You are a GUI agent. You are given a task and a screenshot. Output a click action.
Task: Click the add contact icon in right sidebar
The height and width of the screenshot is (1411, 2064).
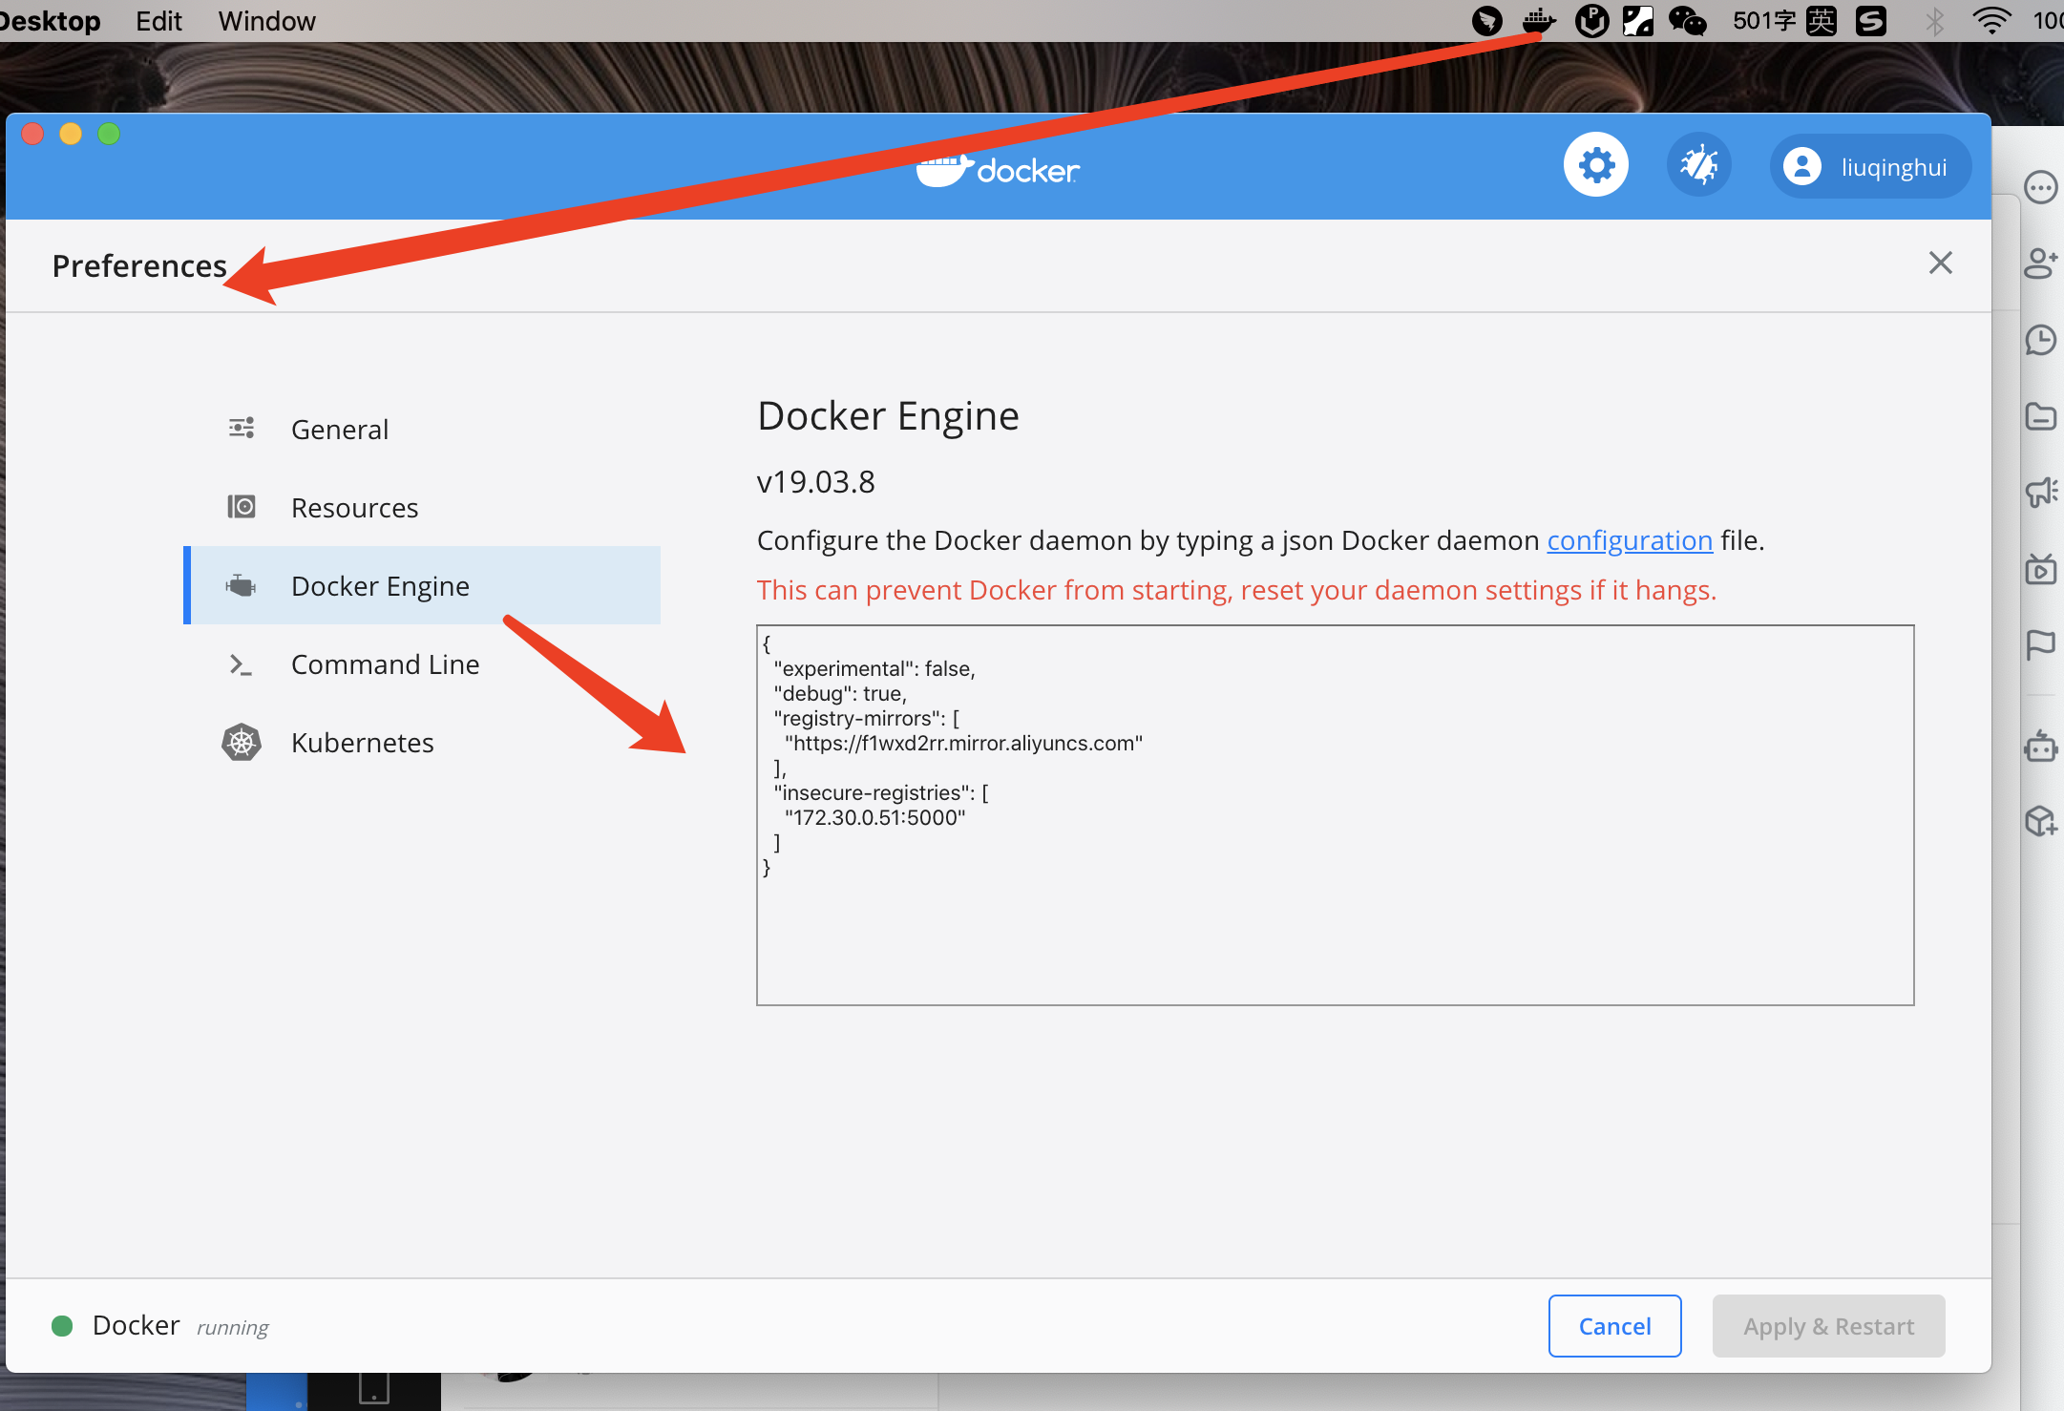[x=2041, y=263]
